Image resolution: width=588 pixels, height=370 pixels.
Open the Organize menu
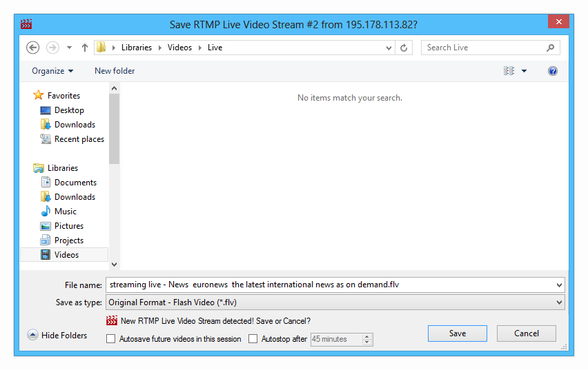click(52, 71)
